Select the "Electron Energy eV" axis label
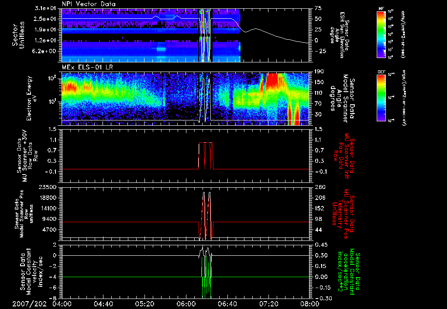 coord(32,98)
